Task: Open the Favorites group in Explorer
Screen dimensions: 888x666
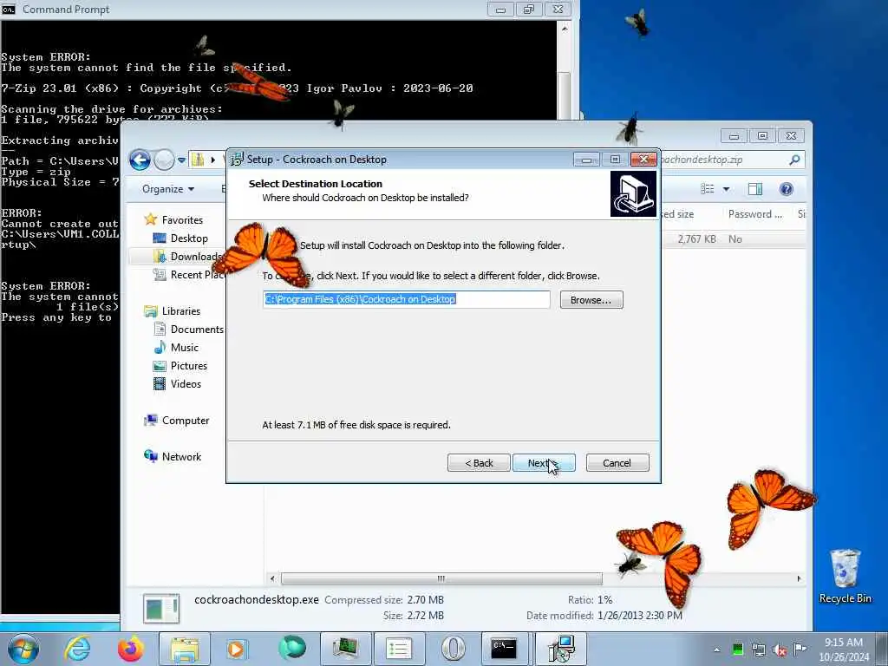Action: tap(182, 219)
